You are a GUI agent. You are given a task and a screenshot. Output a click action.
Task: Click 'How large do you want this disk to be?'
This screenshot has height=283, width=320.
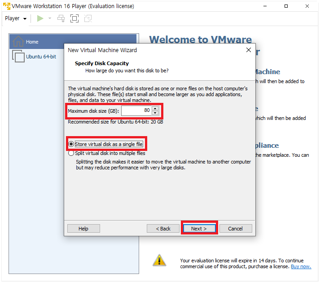click(127, 71)
